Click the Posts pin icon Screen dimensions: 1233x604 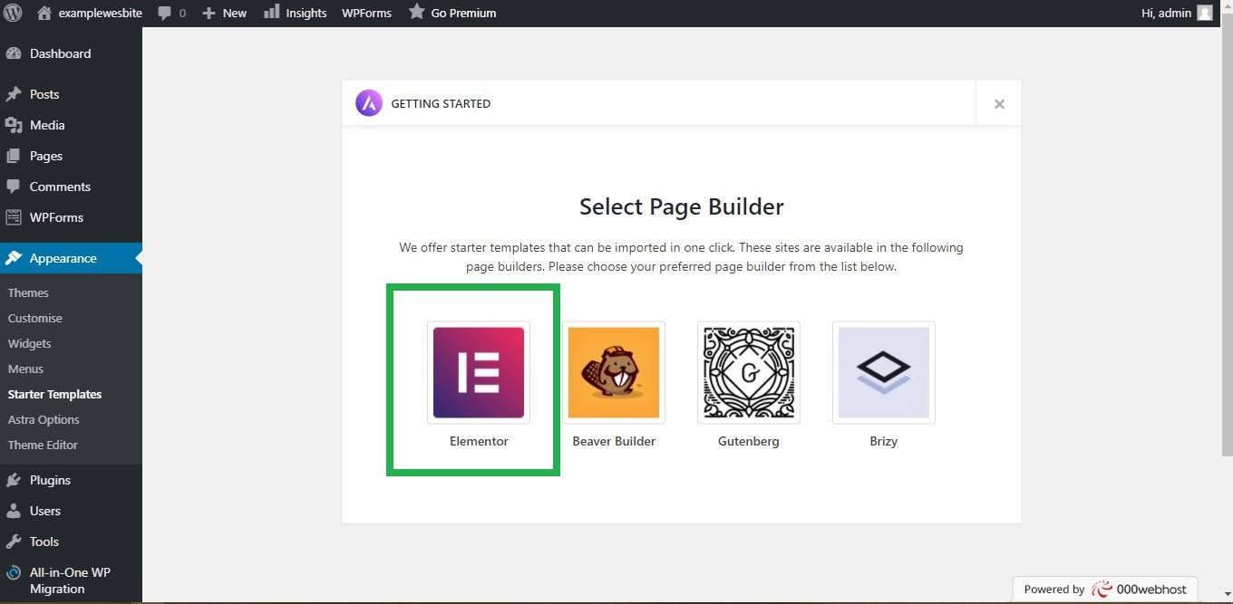pyautogui.click(x=14, y=94)
